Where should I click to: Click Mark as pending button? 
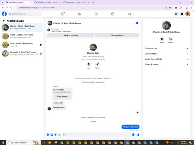[71, 35]
